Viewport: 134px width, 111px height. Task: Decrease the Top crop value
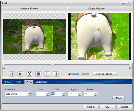click(64, 95)
